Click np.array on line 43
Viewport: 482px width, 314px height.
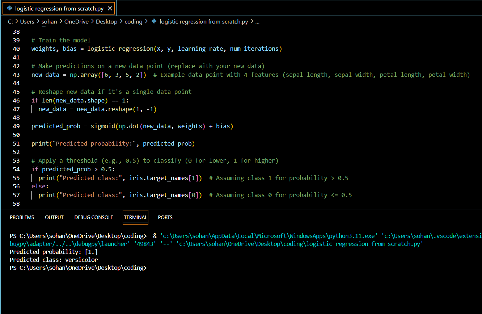[84, 75]
